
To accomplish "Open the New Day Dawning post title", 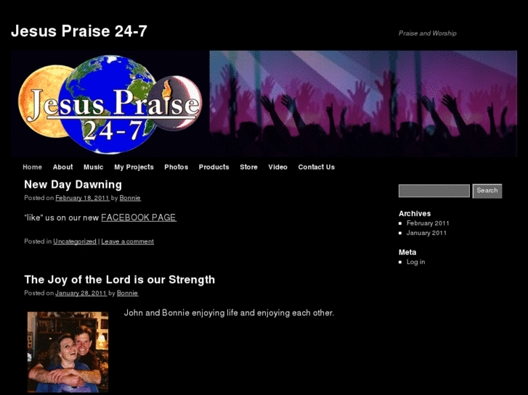I will tap(73, 185).
